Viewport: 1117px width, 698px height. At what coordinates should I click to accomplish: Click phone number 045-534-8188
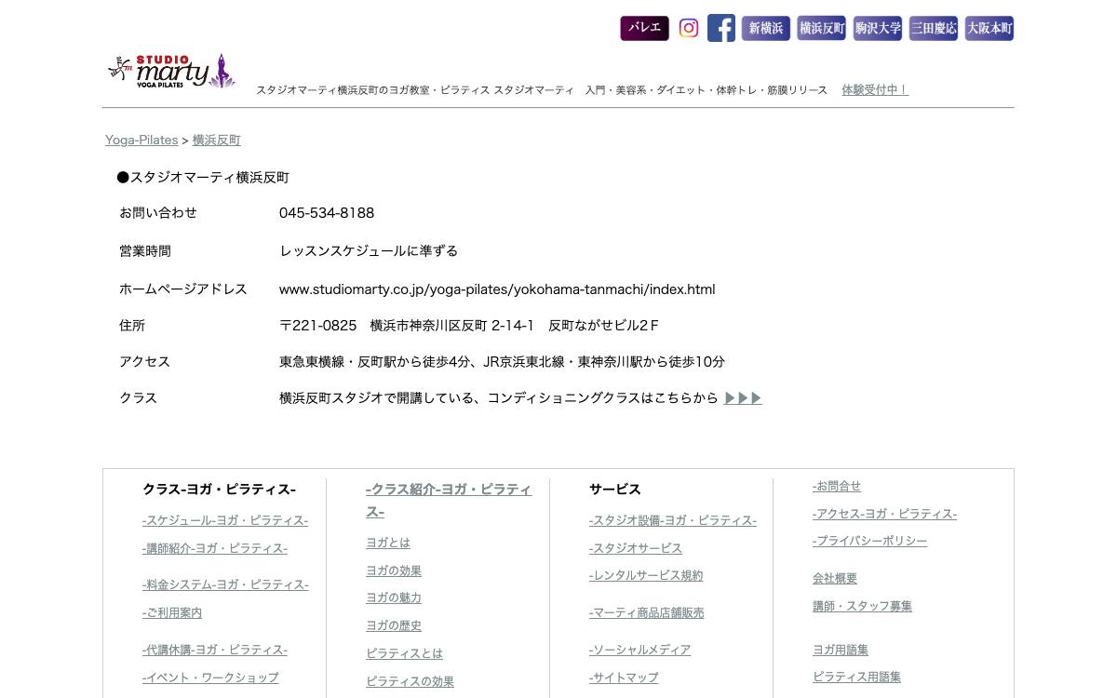coord(327,213)
